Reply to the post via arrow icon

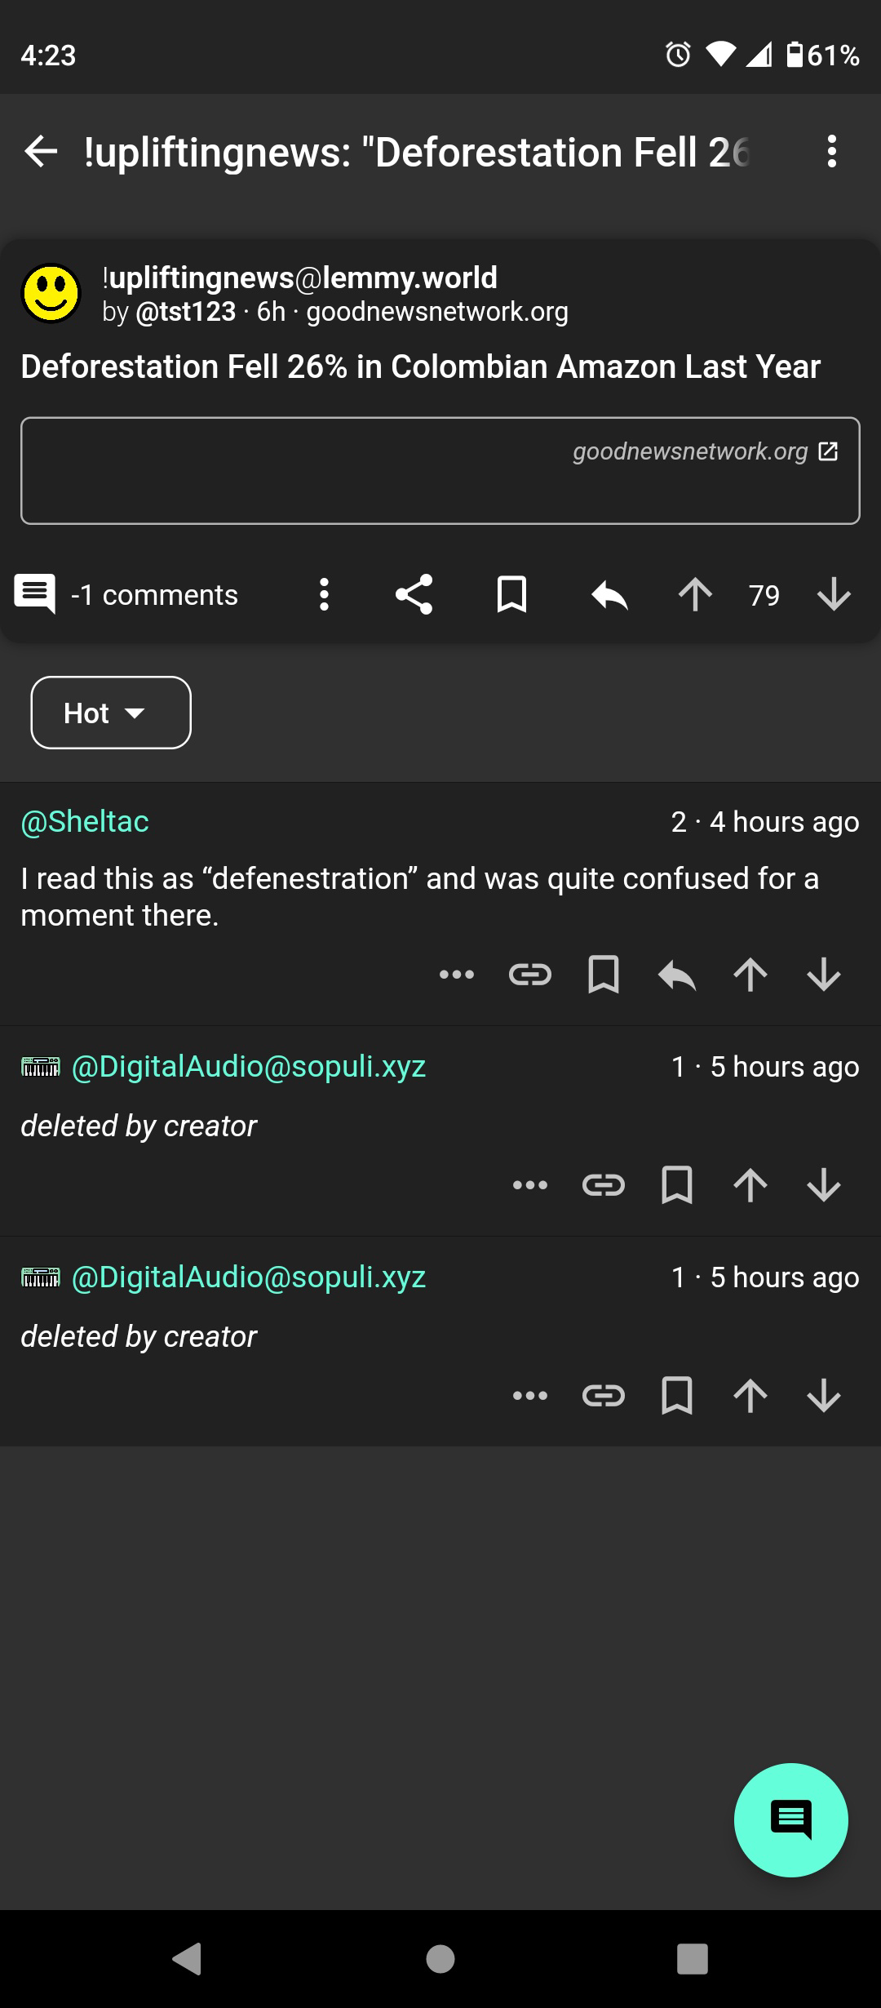(x=609, y=595)
